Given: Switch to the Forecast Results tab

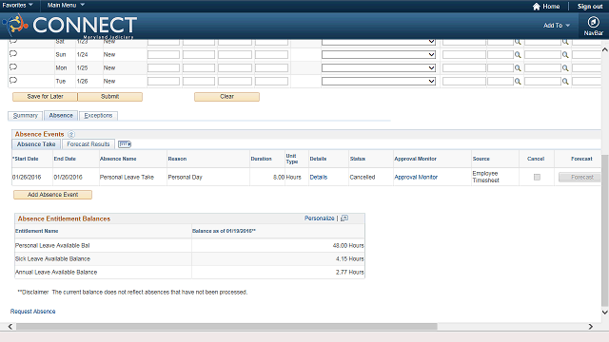Looking at the screenshot, I should point(88,144).
